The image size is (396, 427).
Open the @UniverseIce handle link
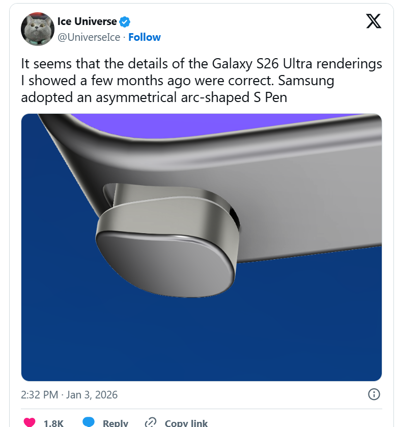point(89,37)
